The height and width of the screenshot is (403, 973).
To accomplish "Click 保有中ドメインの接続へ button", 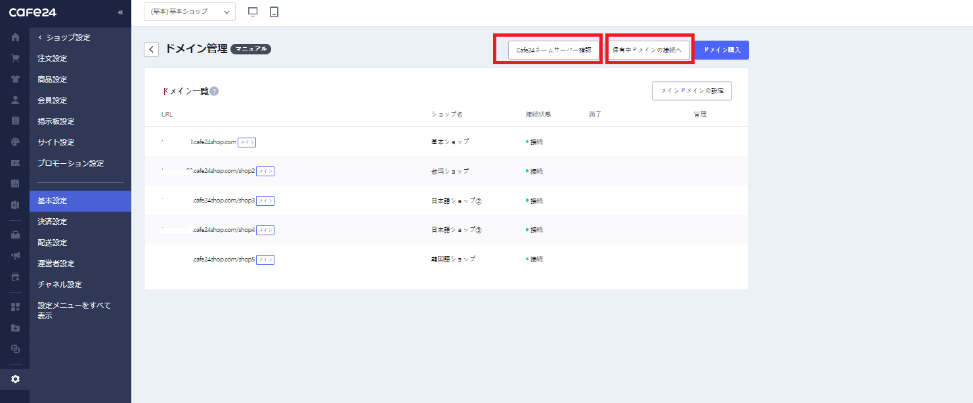I will (647, 50).
